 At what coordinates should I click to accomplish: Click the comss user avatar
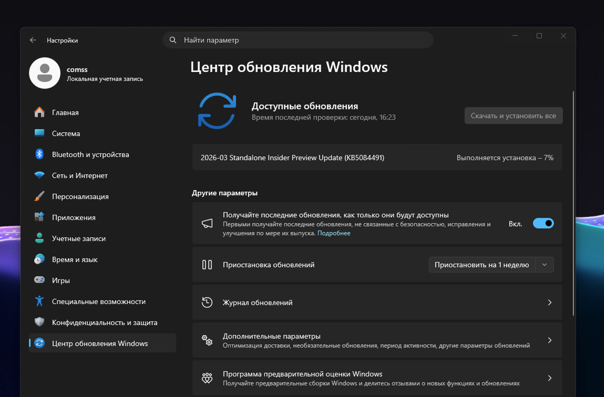click(45, 73)
